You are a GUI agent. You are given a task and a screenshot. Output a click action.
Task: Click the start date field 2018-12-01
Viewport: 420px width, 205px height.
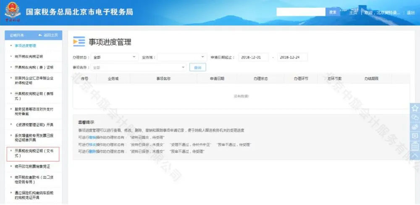point(253,57)
